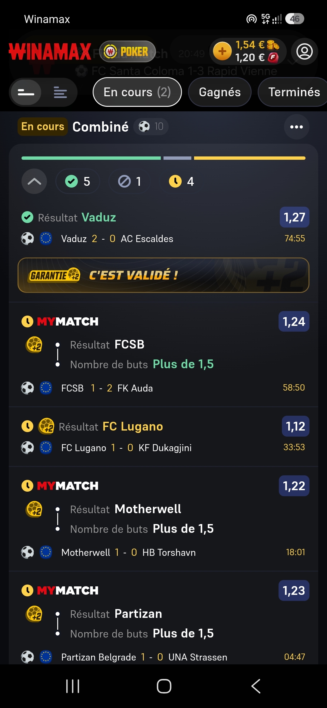Tap the +2 guarantee ball beside FC Lugano

(x=46, y=426)
